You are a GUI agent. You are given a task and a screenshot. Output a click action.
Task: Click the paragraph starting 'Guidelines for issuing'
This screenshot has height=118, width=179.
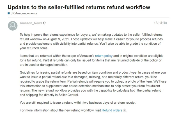(93, 84)
